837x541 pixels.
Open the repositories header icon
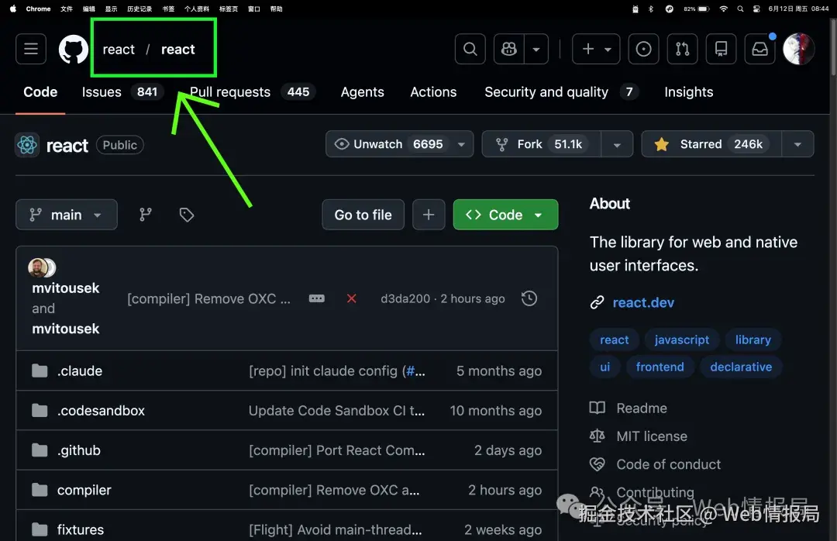(722, 49)
